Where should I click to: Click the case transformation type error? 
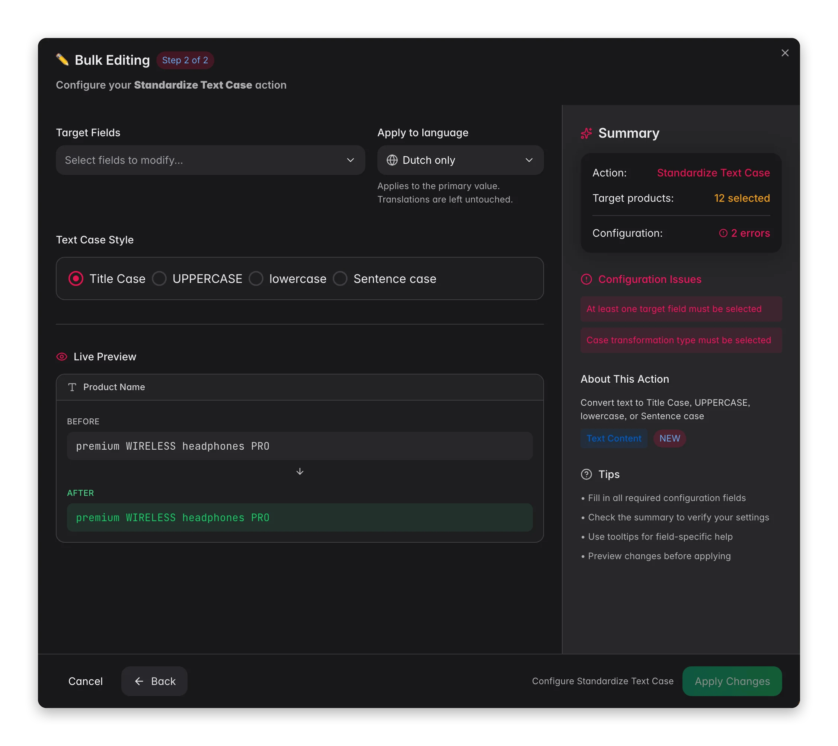coord(681,340)
